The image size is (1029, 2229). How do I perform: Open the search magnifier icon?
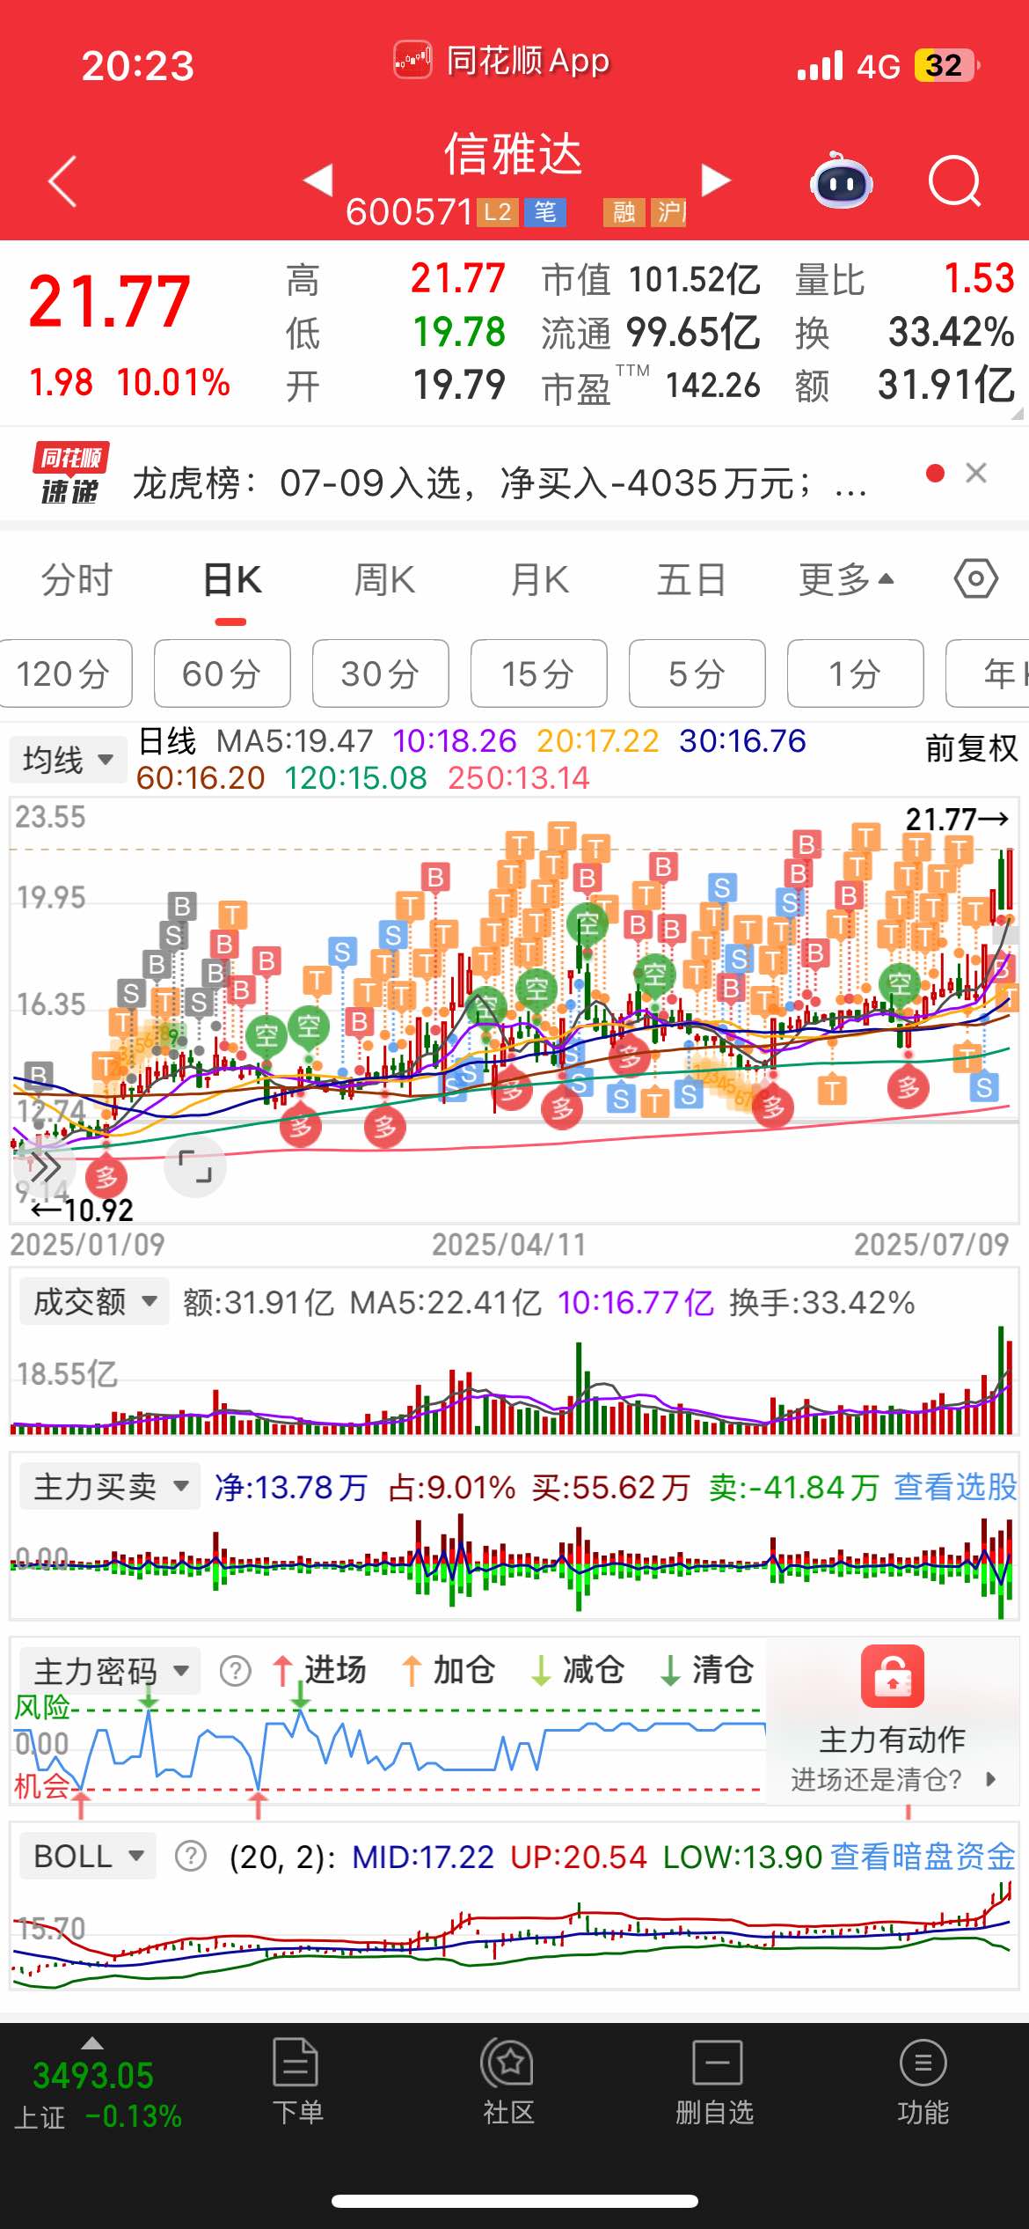955,181
